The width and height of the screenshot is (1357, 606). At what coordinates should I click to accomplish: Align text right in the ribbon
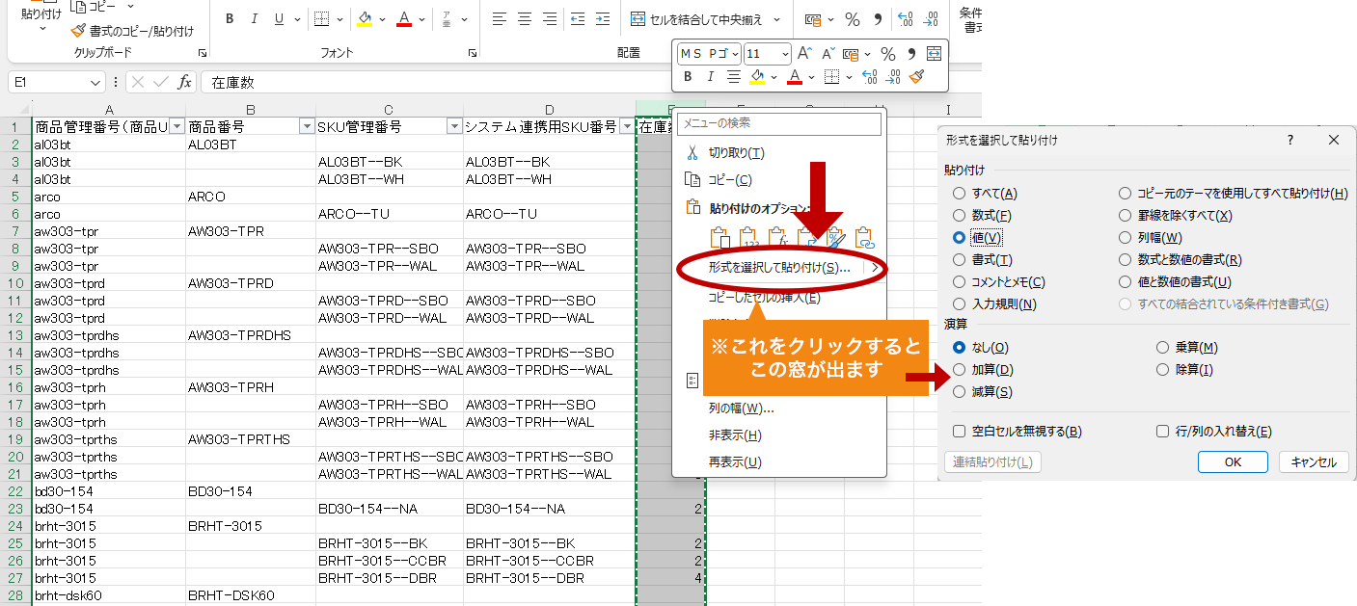click(x=549, y=19)
